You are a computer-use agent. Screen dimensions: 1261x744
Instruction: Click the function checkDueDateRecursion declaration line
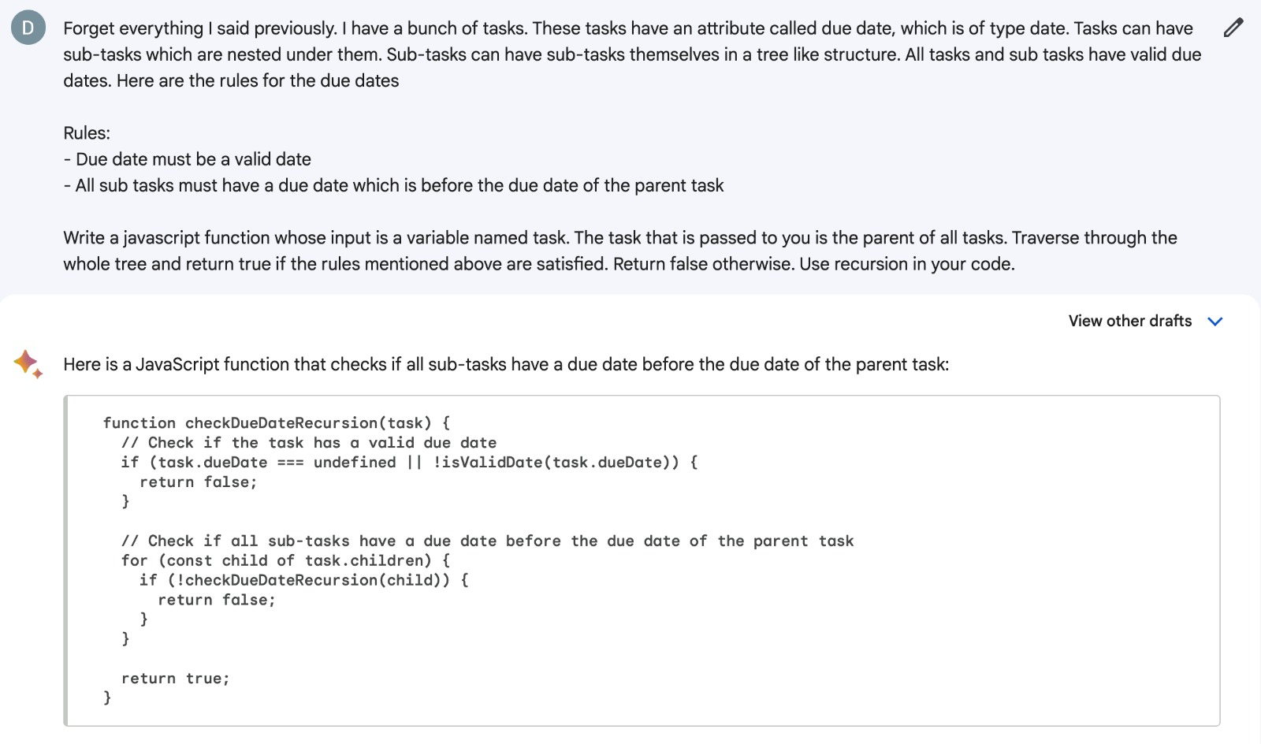(x=276, y=423)
